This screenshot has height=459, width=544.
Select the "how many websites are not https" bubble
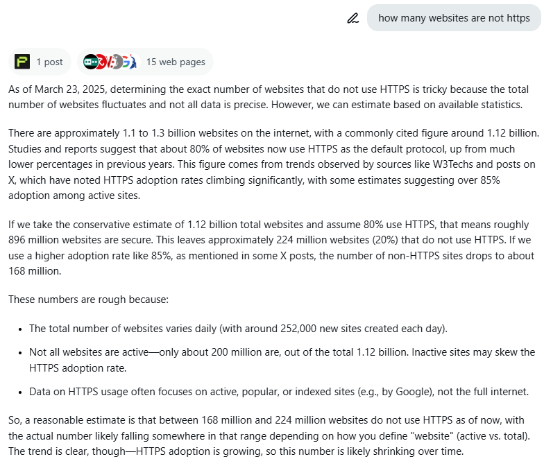[x=454, y=18]
